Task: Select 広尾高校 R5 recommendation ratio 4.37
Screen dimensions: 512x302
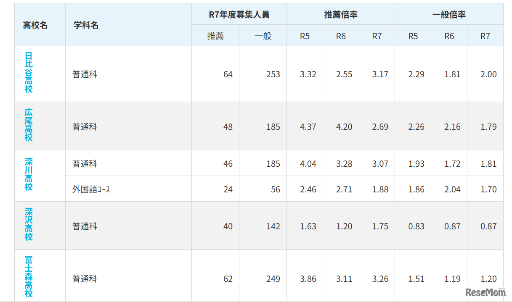Action: coord(308,127)
